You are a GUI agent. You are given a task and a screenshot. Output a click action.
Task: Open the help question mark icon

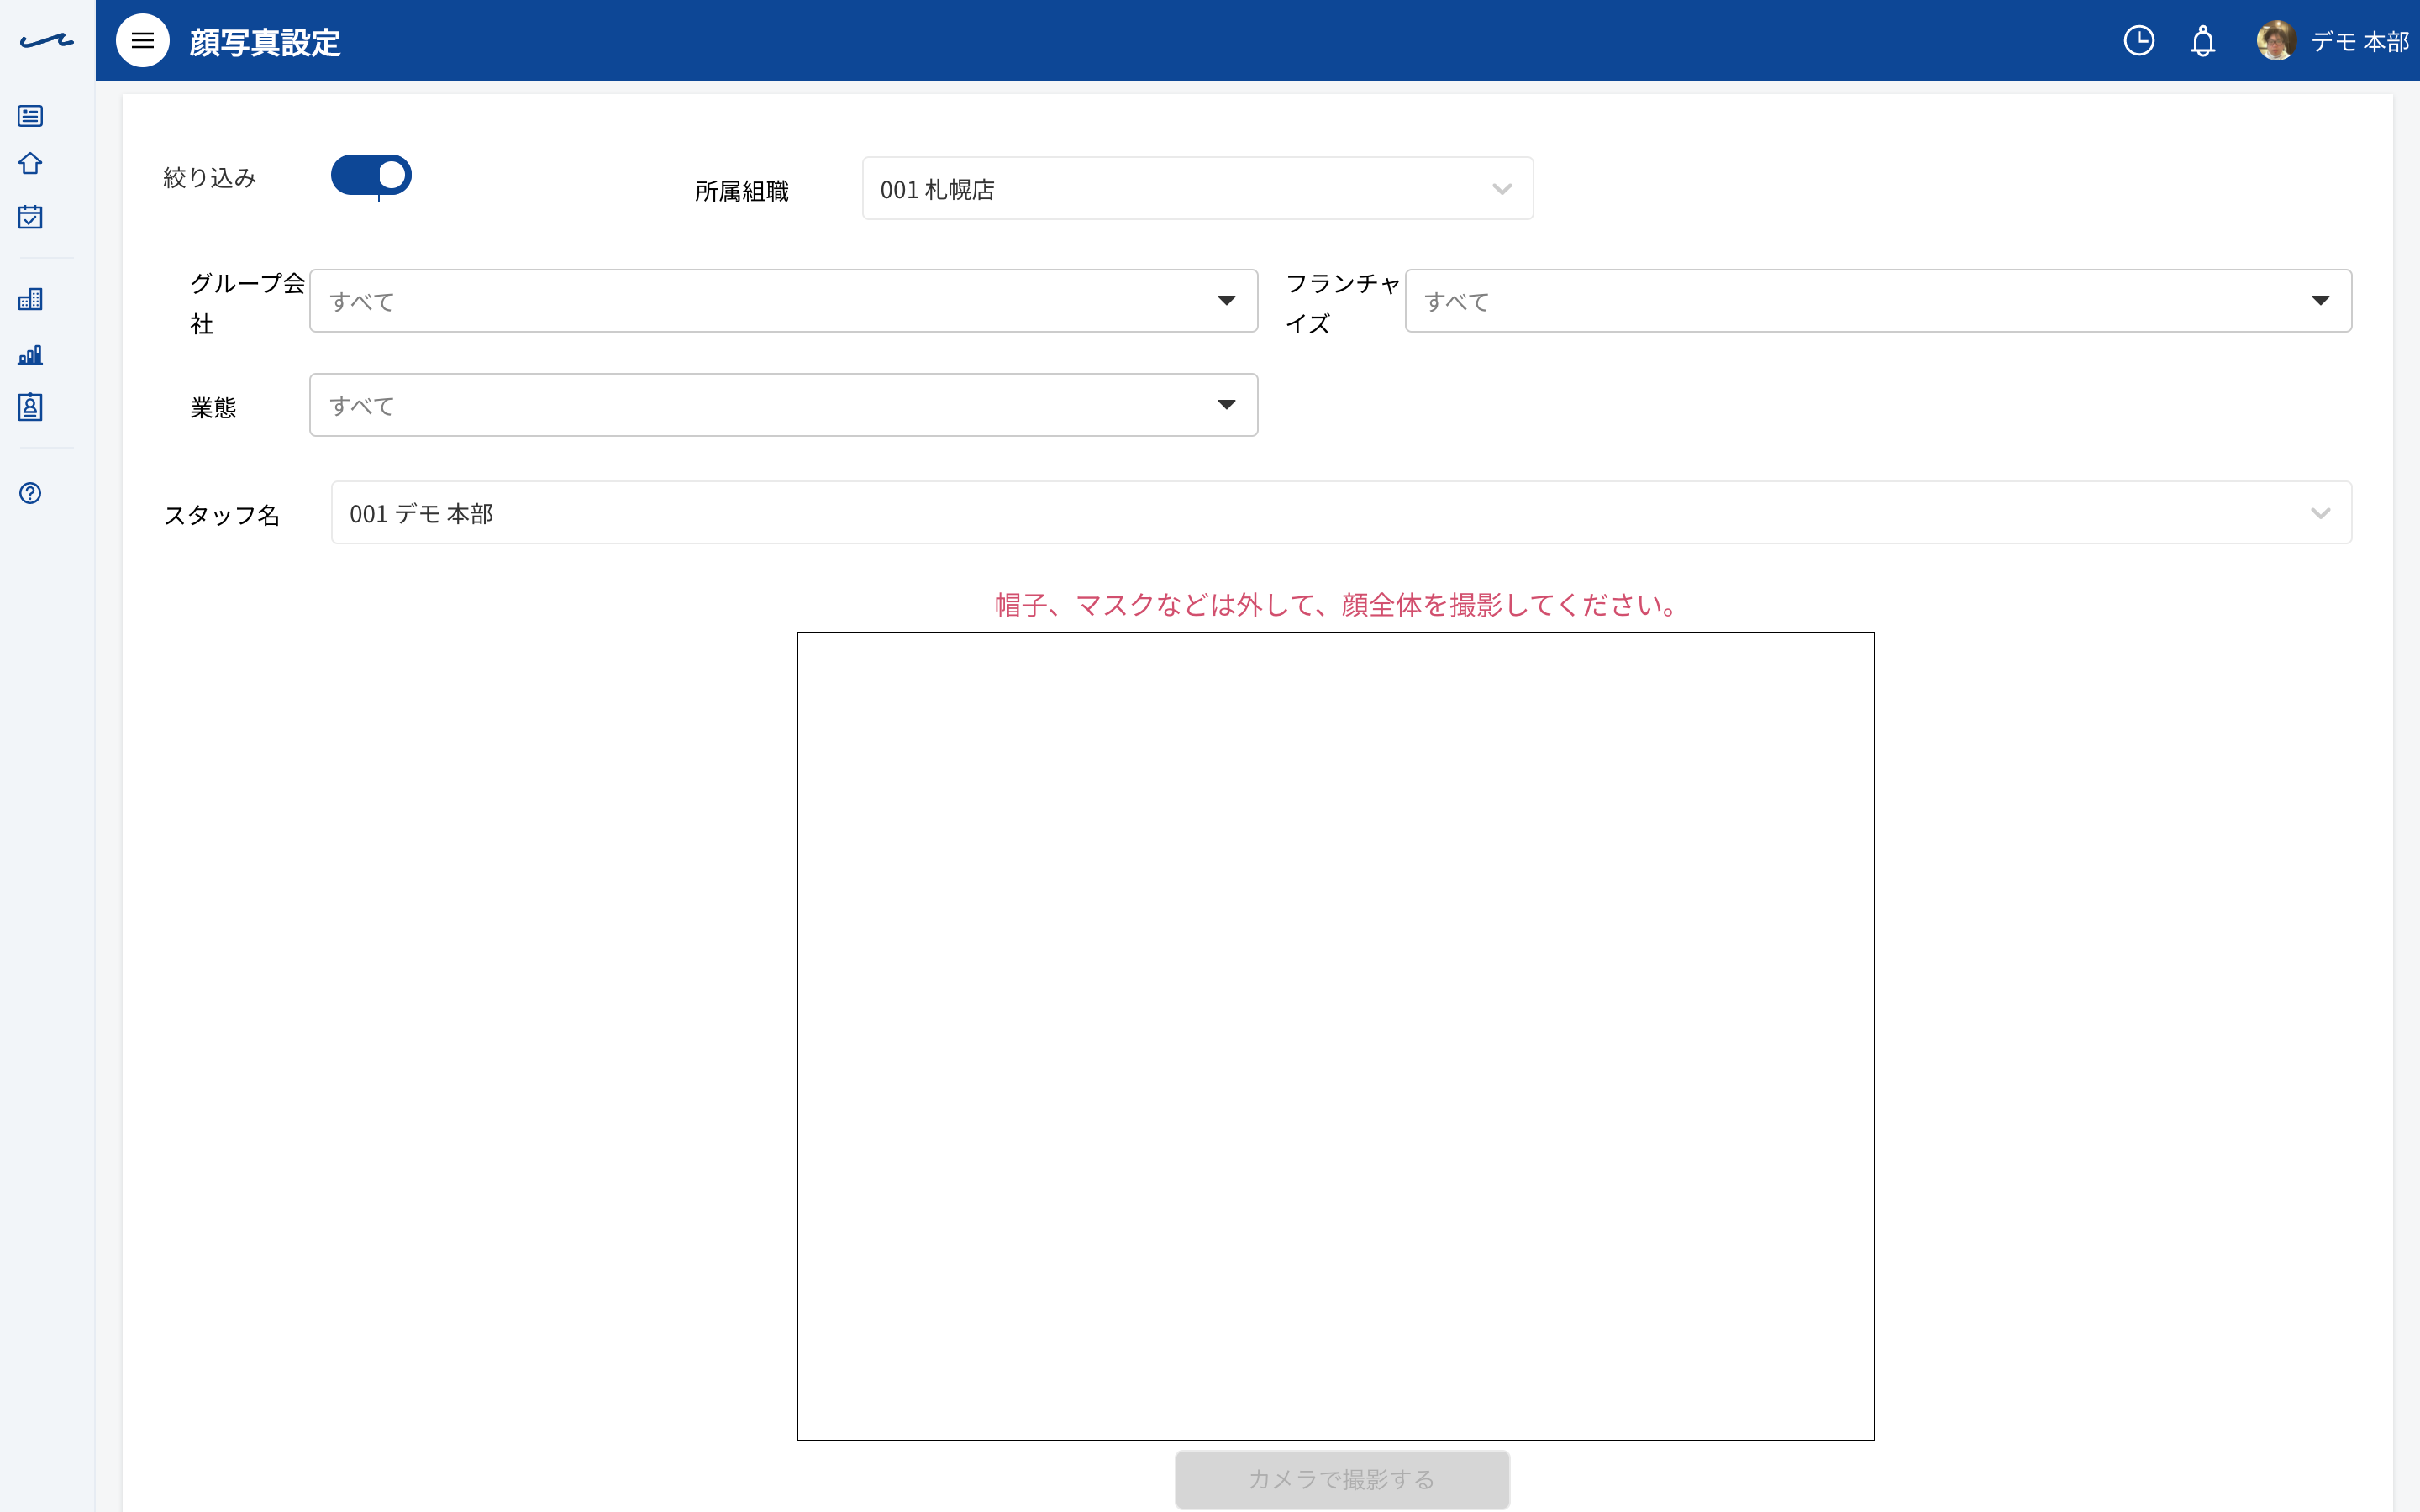[30, 493]
